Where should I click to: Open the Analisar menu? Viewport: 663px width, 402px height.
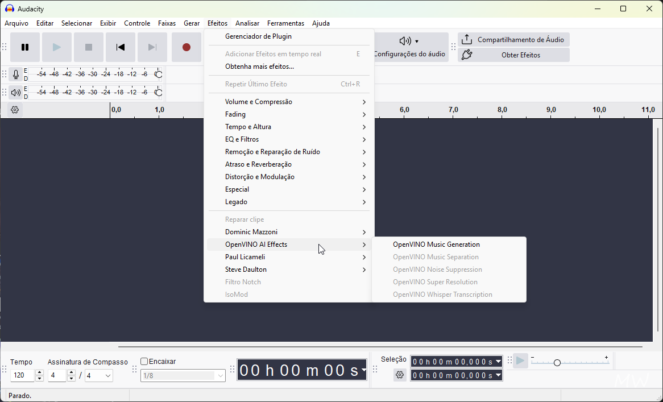tap(247, 23)
